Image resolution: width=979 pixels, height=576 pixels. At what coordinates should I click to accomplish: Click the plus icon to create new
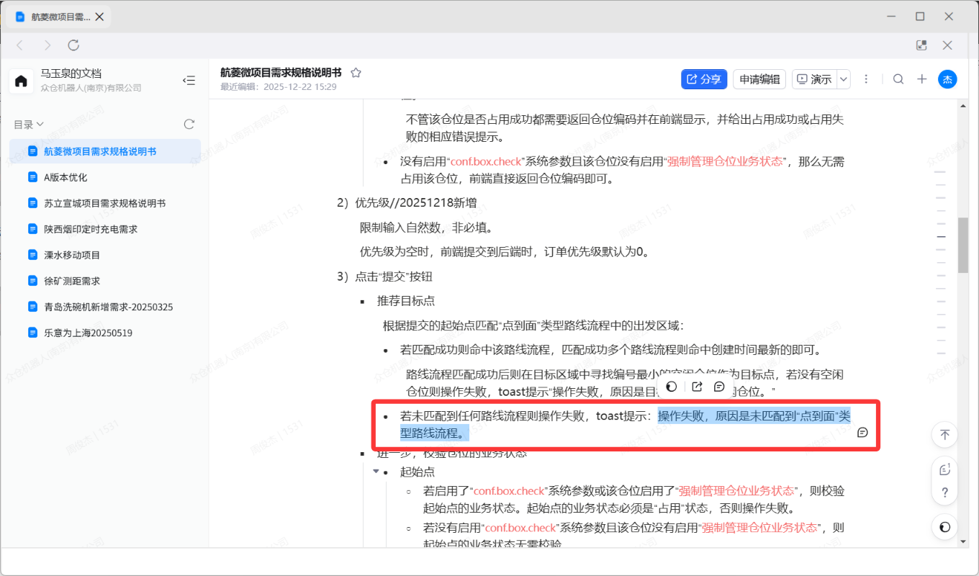(x=921, y=79)
